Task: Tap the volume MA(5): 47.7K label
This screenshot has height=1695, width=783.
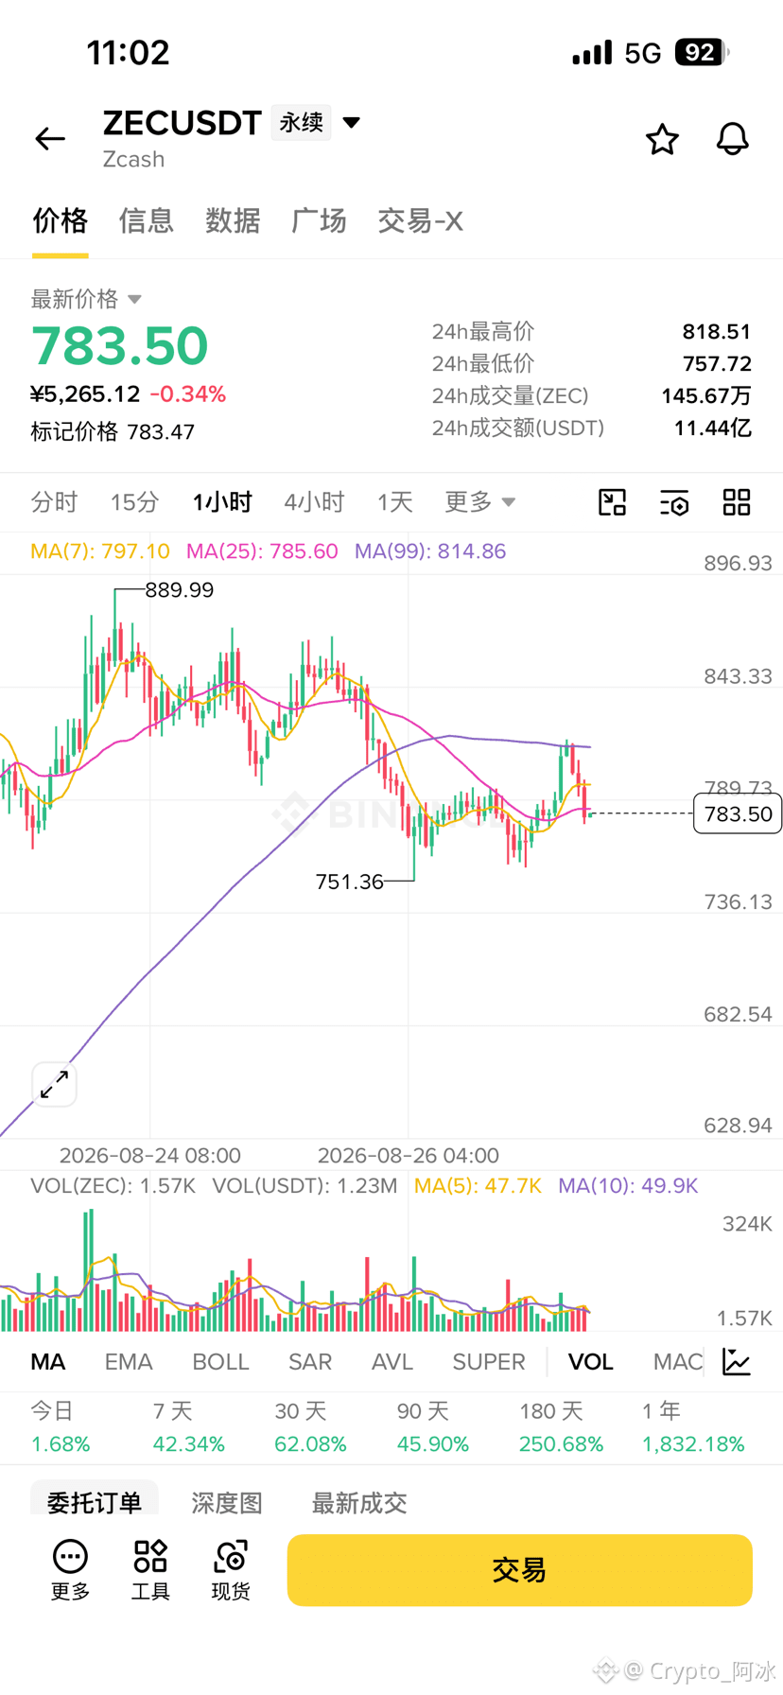Action: (478, 1186)
